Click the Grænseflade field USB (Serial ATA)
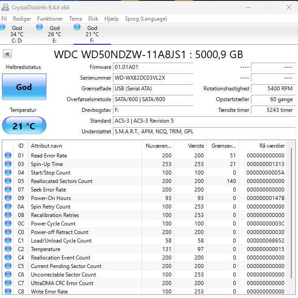 (x=153, y=89)
